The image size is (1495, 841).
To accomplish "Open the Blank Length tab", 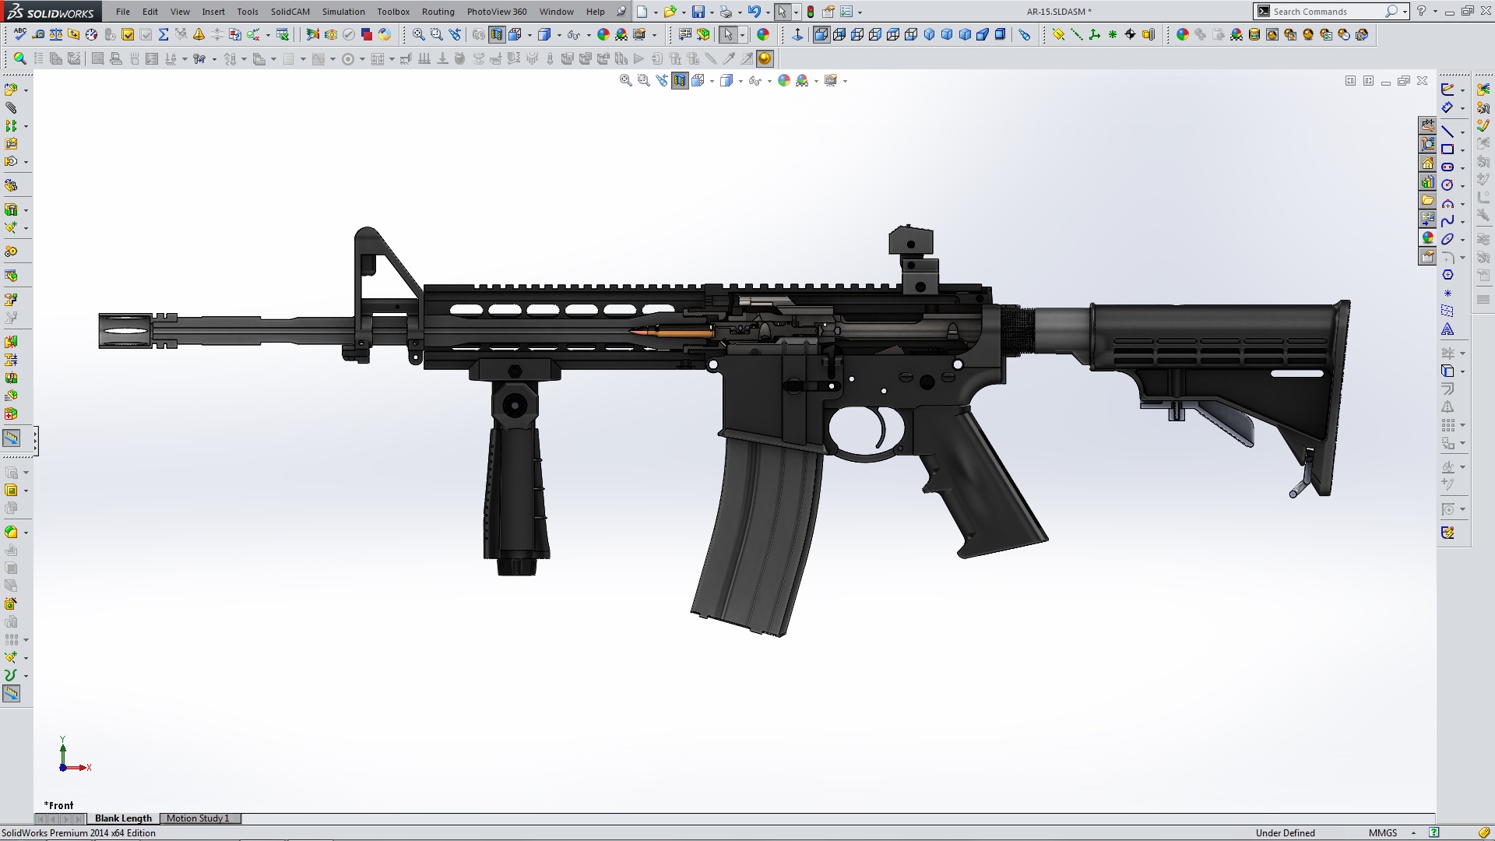I will click(123, 818).
